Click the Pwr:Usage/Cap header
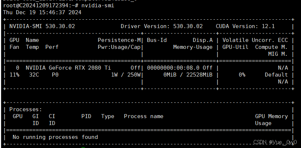 119,47
